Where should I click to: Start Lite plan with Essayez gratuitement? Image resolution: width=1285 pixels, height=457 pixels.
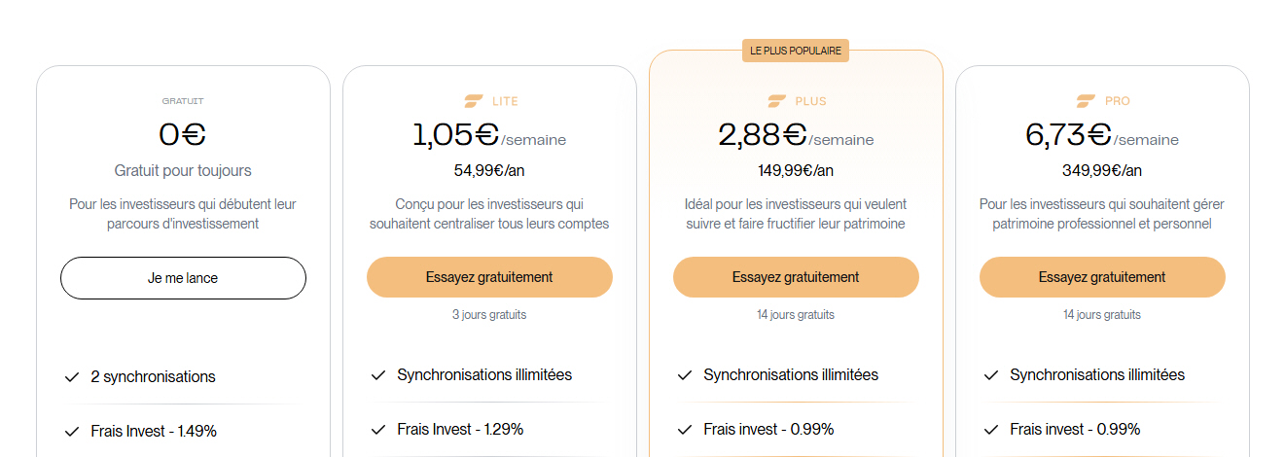(x=489, y=277)
